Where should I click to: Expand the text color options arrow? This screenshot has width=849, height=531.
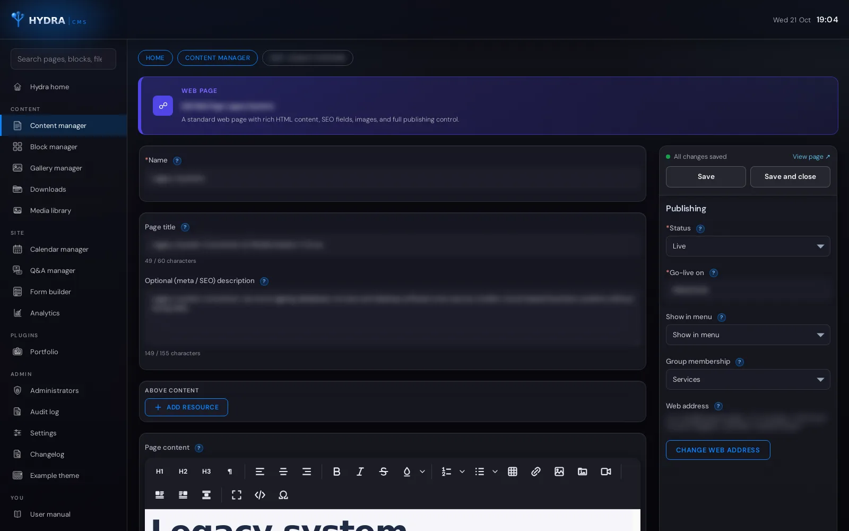(422, 472)
